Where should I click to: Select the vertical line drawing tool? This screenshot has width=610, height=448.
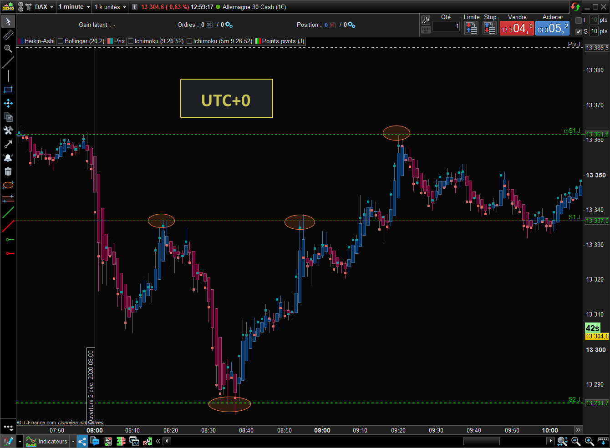pyautogui.click(x=8, y=76)
